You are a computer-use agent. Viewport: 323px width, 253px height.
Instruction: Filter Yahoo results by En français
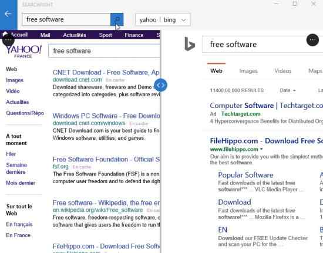(19, 224)
